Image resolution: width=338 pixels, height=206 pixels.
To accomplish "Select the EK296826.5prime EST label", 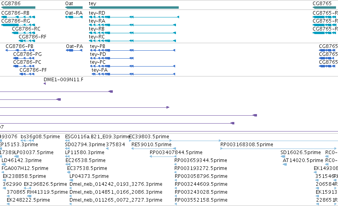I will click(46, 184).
